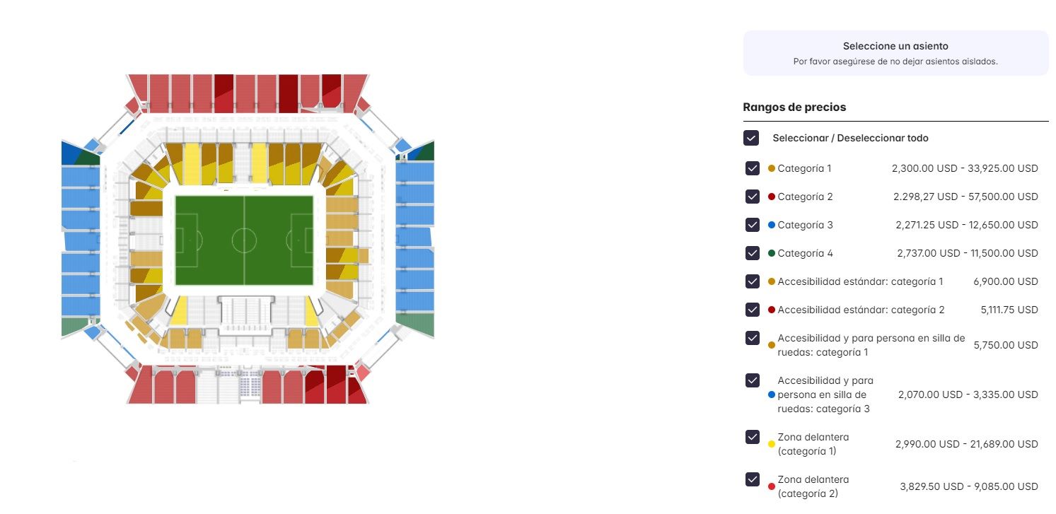The height and width of the screenshot is (514, 1056).
Task: Disable the Categoría 3 price range checkbox
Action: point(753,225)
